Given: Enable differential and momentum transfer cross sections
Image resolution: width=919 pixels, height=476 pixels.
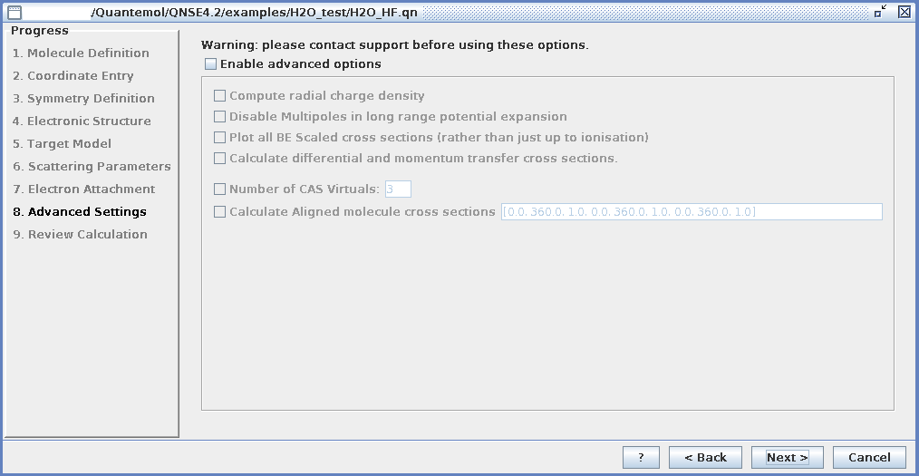Looking at the screenshot, I should point(220,159).
